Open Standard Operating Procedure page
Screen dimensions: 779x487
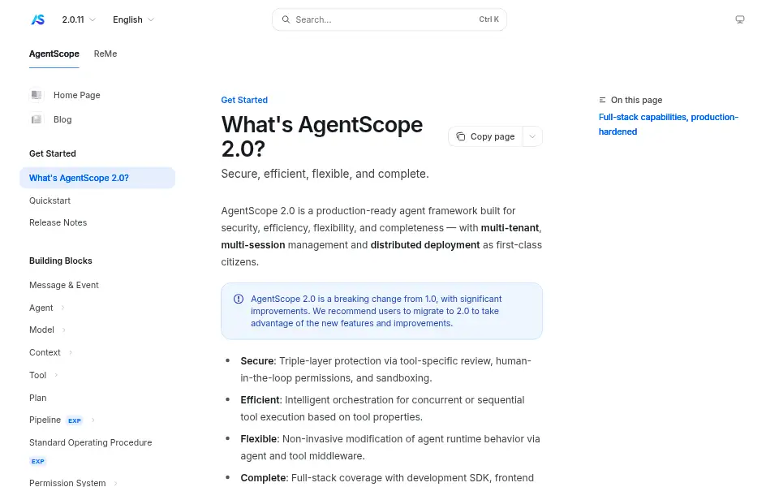(x=90, y=443)
